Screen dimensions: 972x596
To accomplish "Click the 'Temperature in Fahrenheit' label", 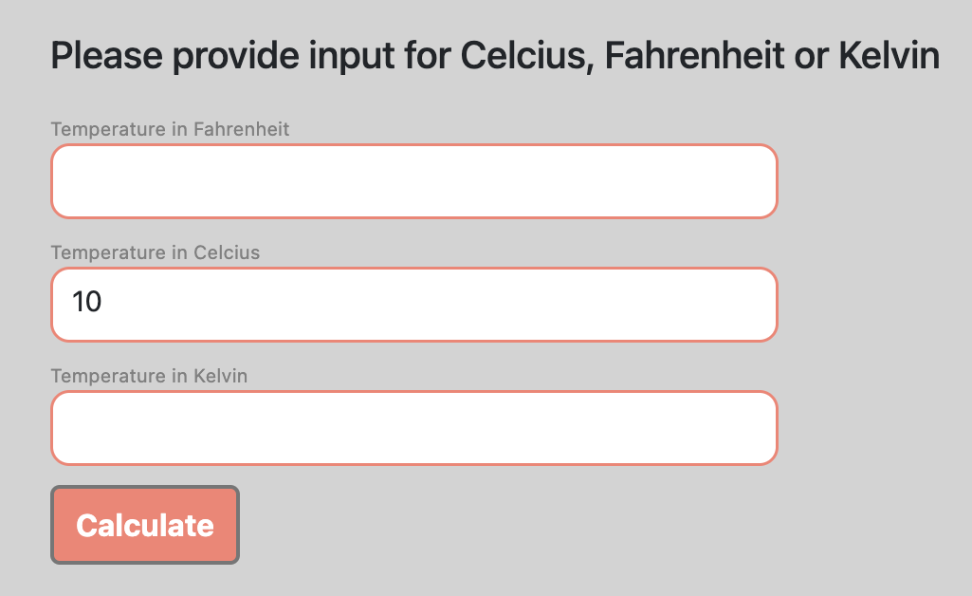I will pyautogui.click(x=170, y=129).
